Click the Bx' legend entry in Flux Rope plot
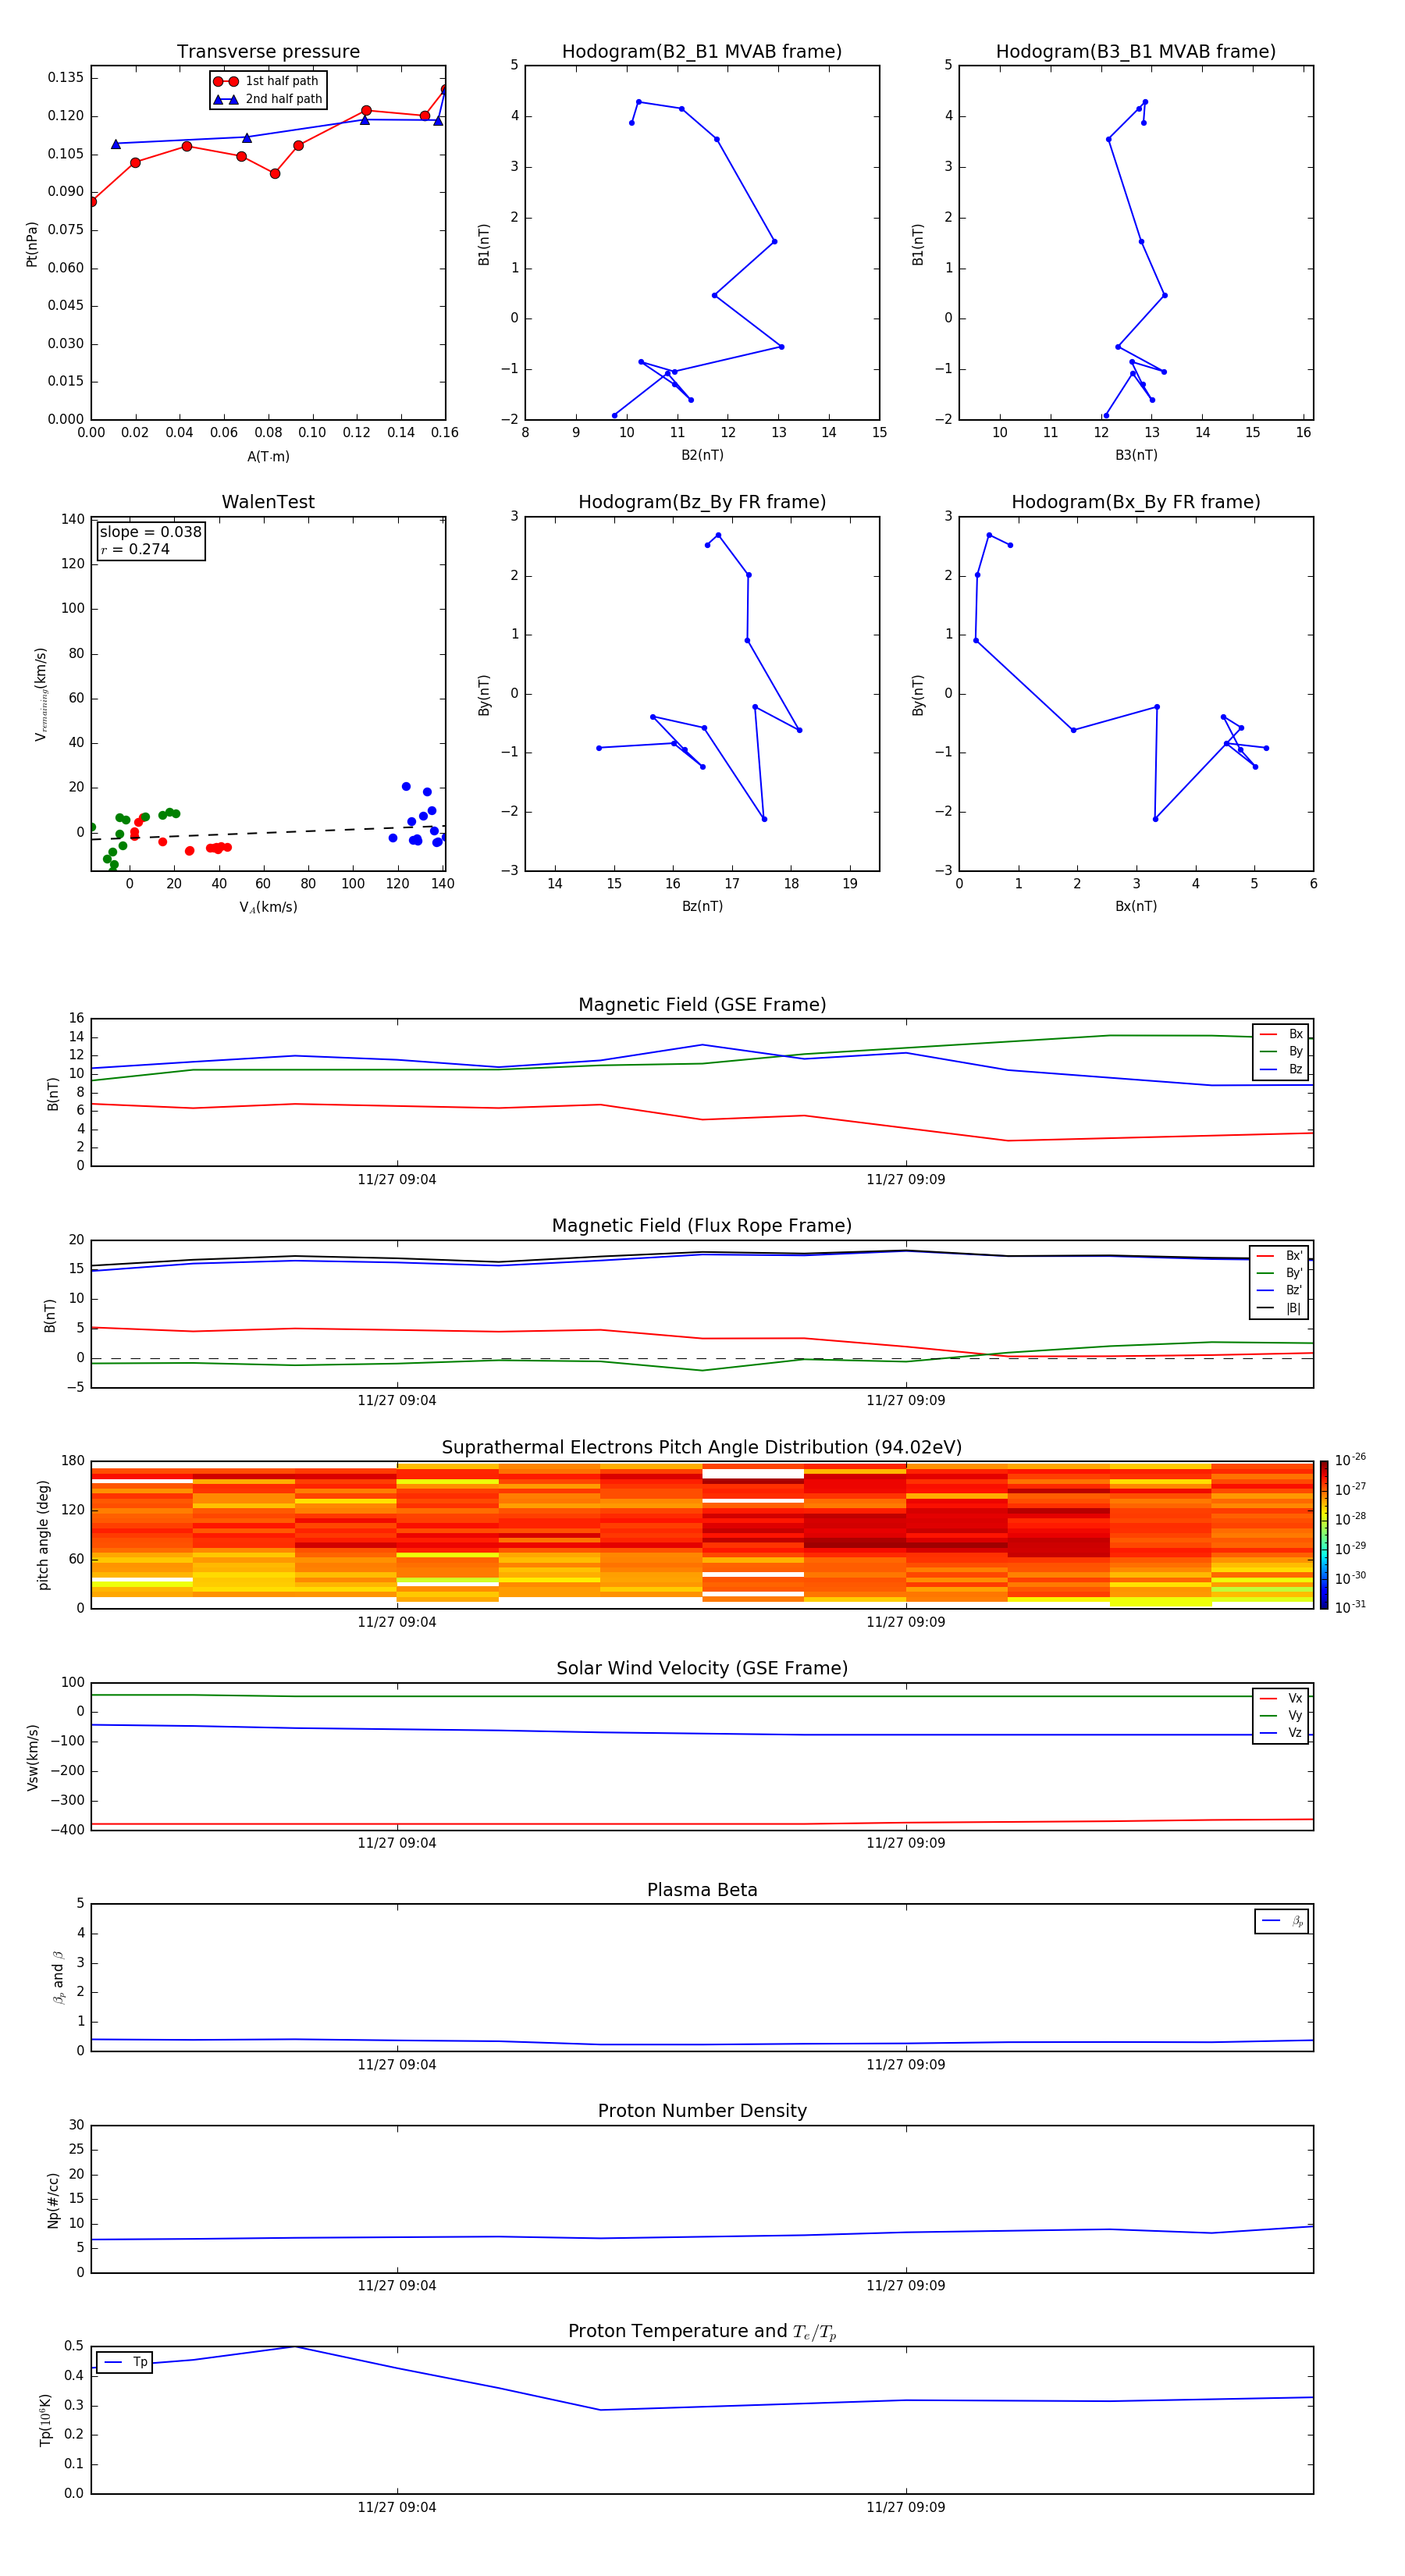 pos(1280,1256)
